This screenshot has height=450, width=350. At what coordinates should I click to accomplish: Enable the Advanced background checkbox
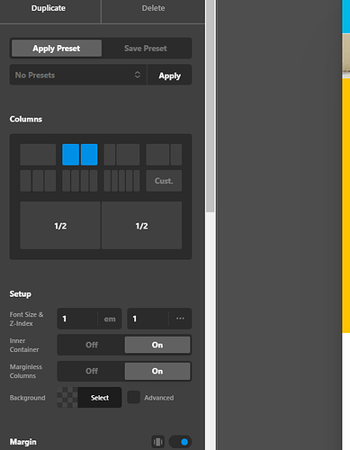pyautogui.click(x=134, y=397)
